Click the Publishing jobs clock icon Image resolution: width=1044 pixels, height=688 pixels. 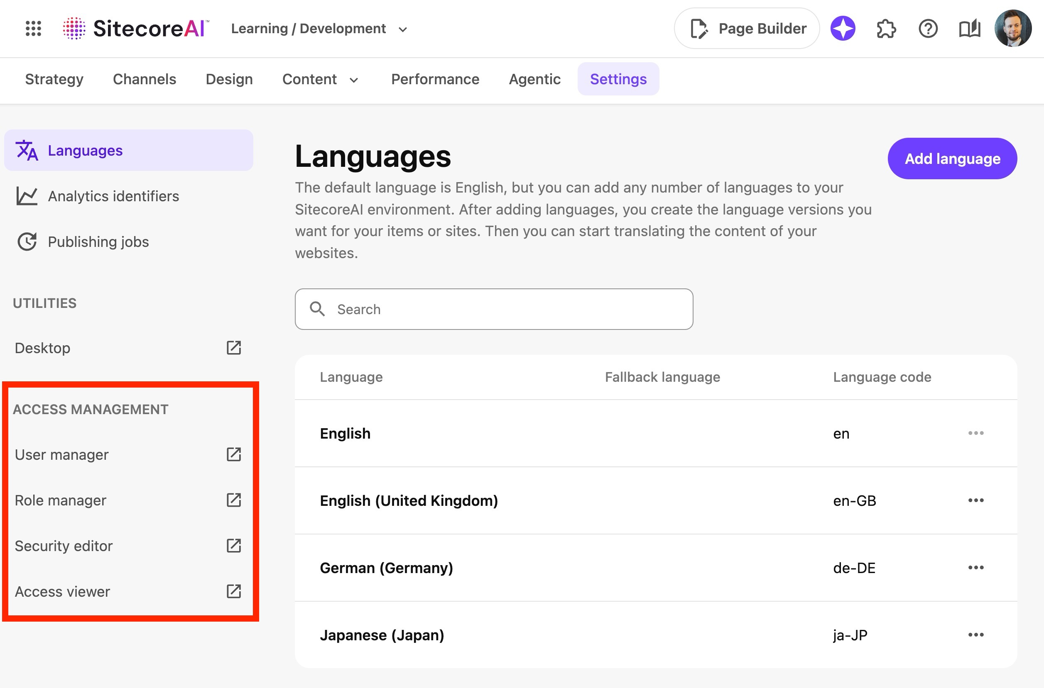(27, 242)
